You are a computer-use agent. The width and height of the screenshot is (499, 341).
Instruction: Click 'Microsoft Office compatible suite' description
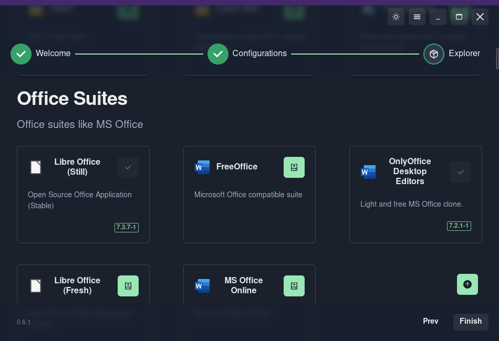tap(248, 195)
